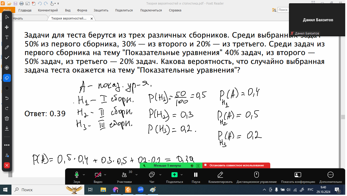Image resolution: width=347 pixels, height=196 pixels.
Task: Open the black annotation color picker
Action: coord(7,88)
